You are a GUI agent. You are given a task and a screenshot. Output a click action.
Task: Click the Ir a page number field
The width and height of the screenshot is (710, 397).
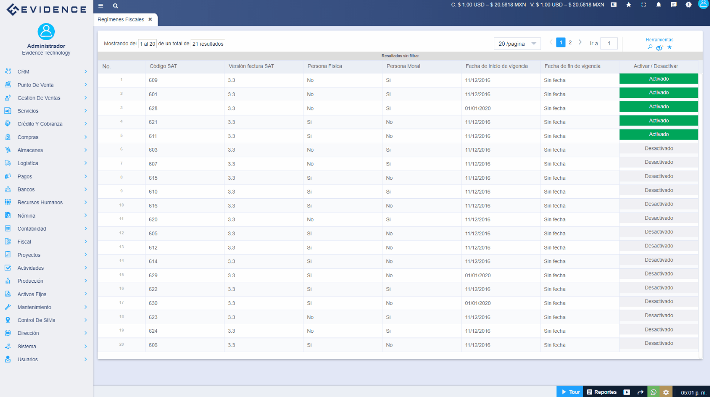pyautogui.click(x=609, y=44)
